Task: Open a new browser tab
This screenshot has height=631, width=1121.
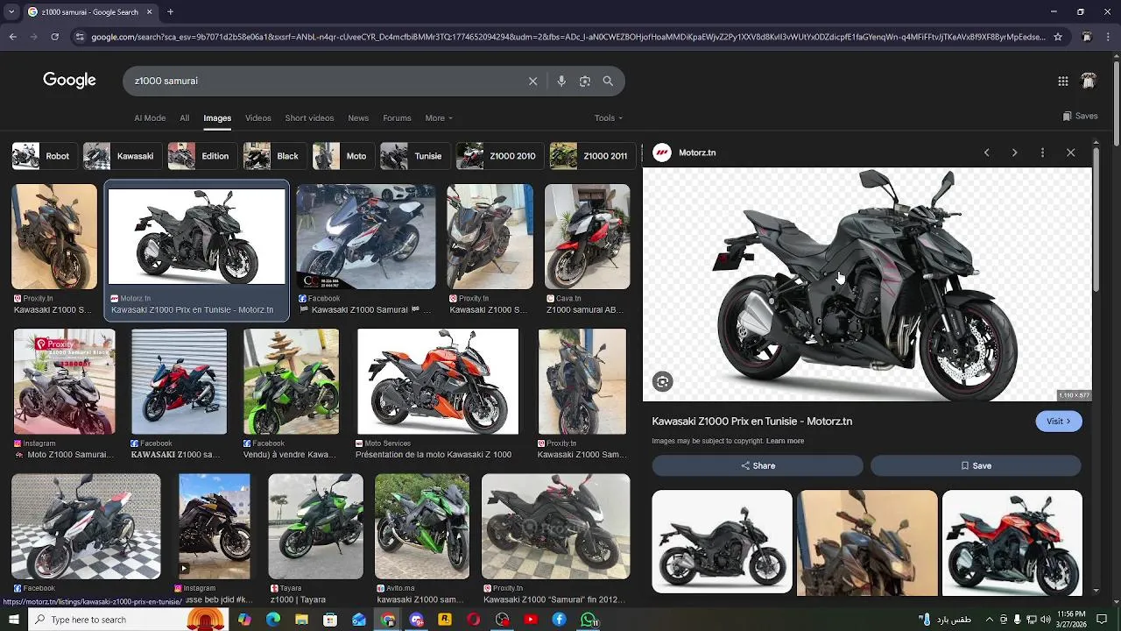Action: (x=170, y=12)
